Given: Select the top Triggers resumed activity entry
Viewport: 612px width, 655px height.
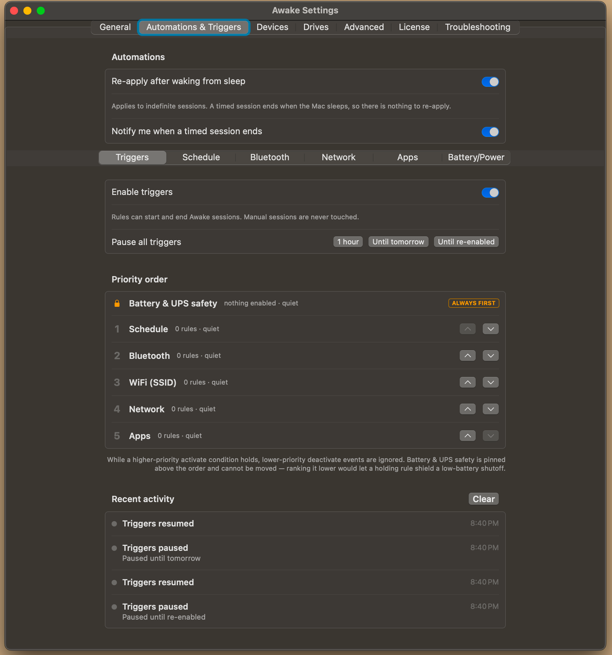Looking at the screenshot, I should pos(305,524).
